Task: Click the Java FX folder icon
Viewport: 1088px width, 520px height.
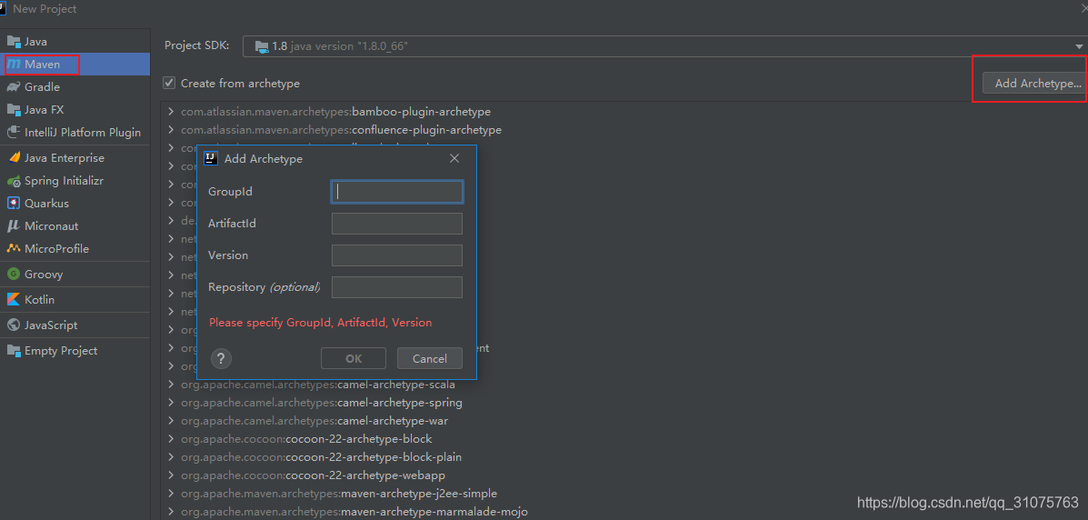Action: 14,110
